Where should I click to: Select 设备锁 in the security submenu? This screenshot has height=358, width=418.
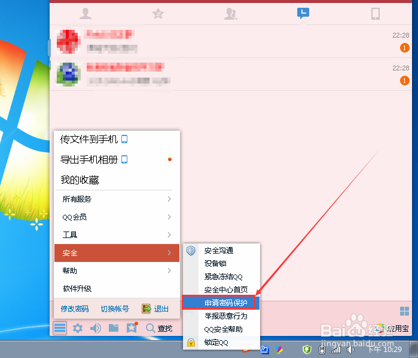pos(221,263)
